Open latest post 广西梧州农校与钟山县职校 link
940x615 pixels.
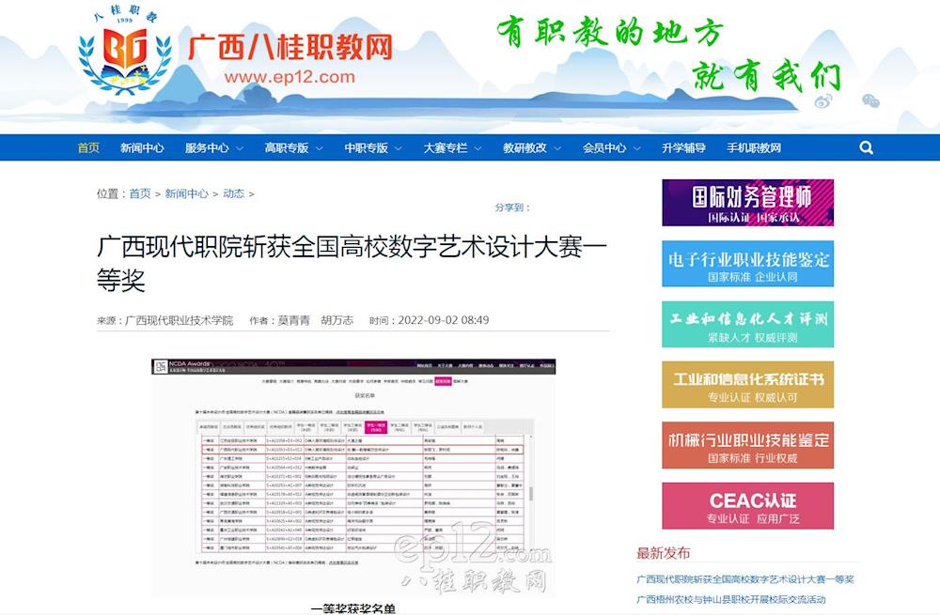[x=730, y=599]
